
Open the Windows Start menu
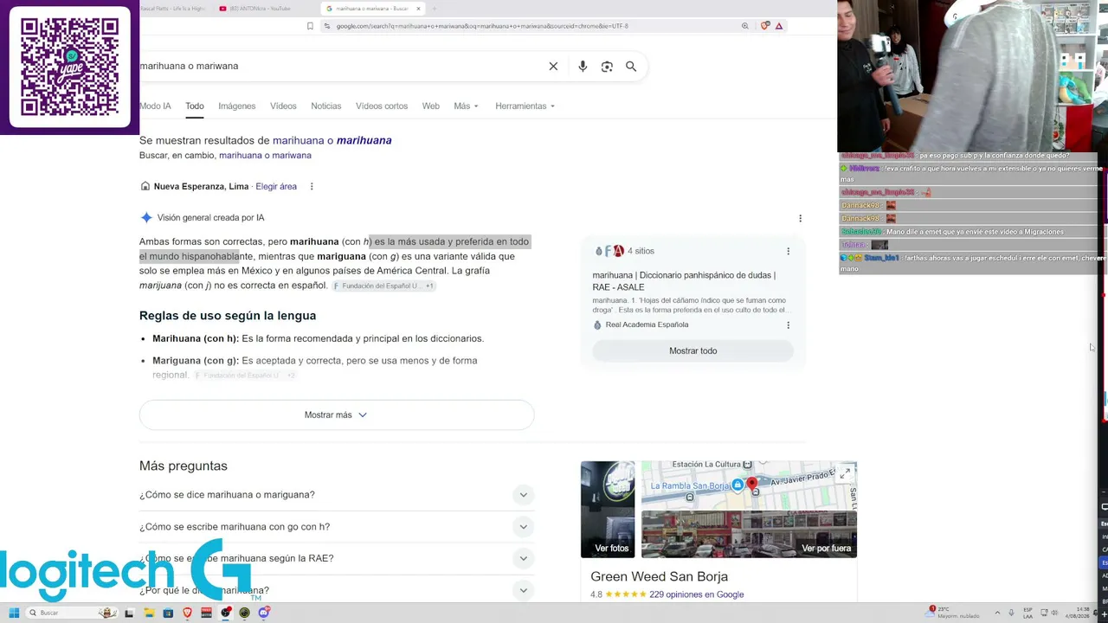pos(14,613)
